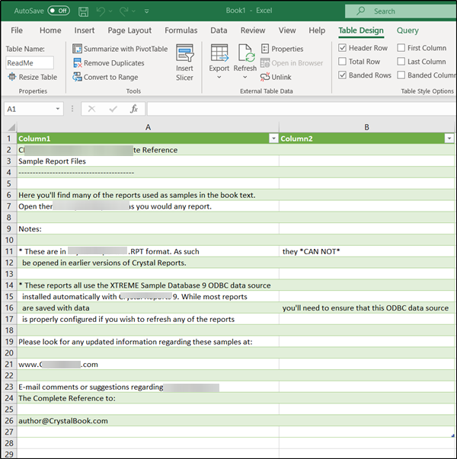This screenshot has width=457, height=459.
Task: Enable the First Column checkbox
Action: [401, 48]
